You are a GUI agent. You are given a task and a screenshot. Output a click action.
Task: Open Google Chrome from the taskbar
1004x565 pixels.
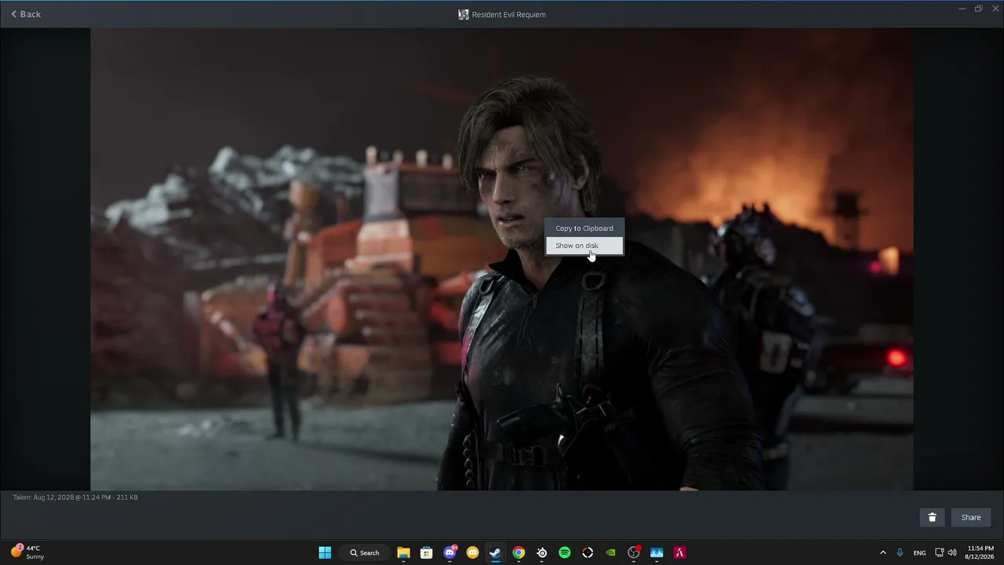click(518, 552)
